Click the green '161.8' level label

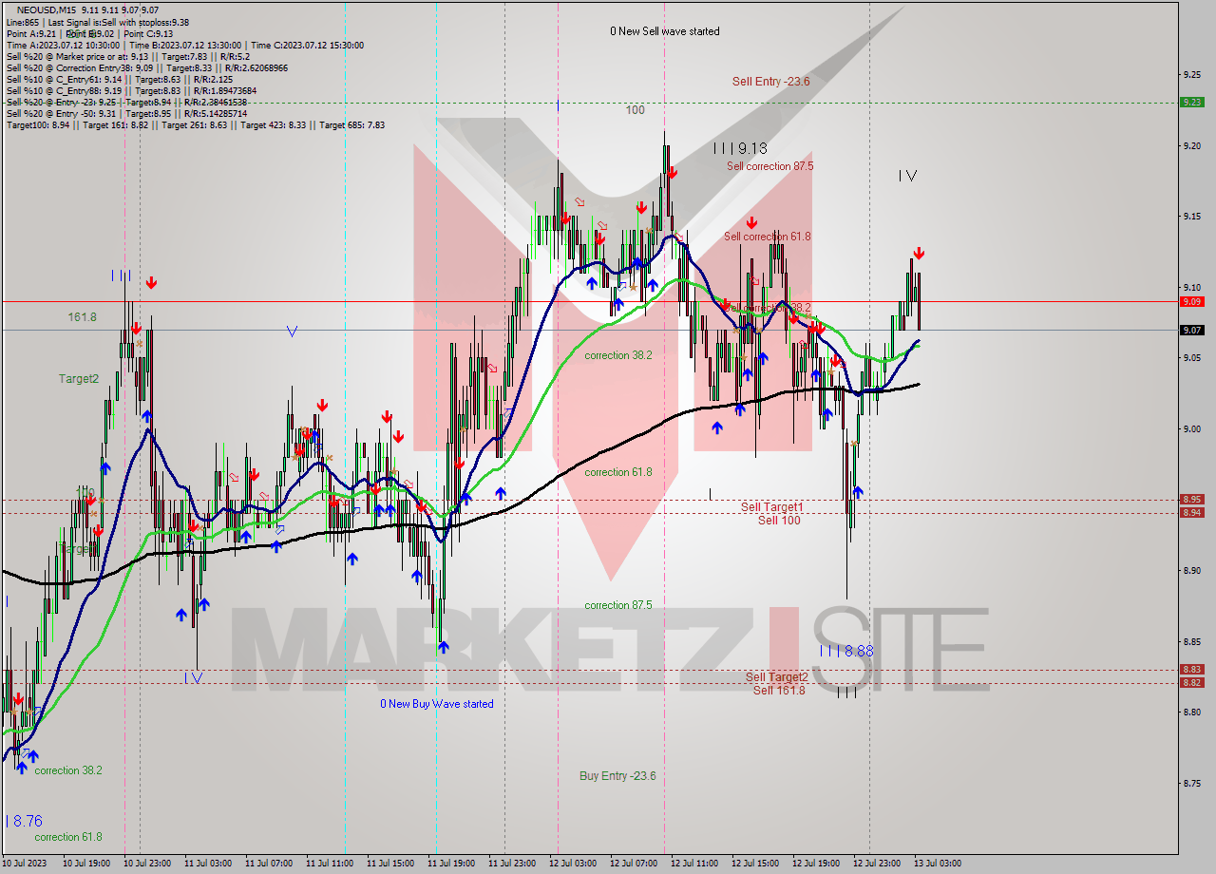pos(82,316)
